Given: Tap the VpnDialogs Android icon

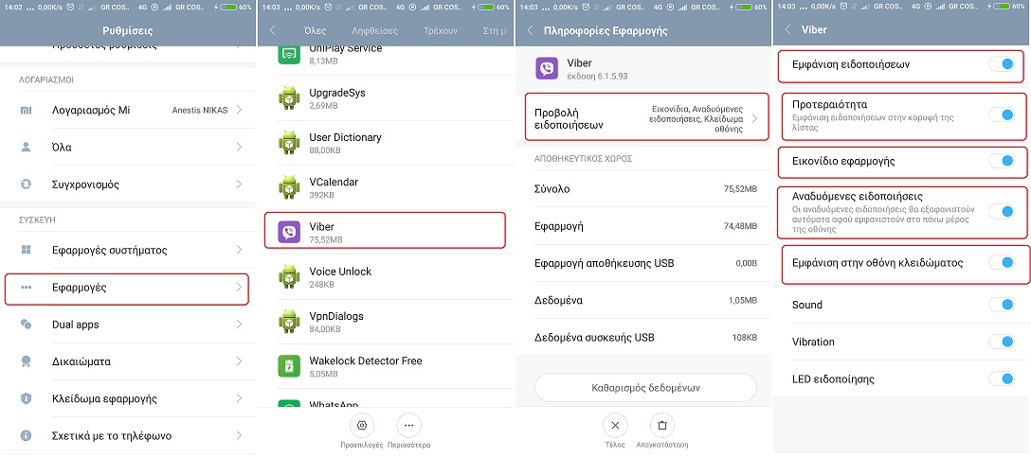Looking at the screenshot, I should pos(289,322).
